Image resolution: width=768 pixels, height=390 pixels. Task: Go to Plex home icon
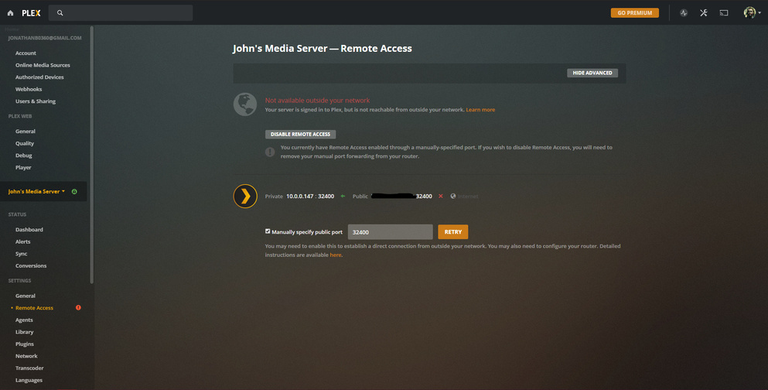point(10,13)
